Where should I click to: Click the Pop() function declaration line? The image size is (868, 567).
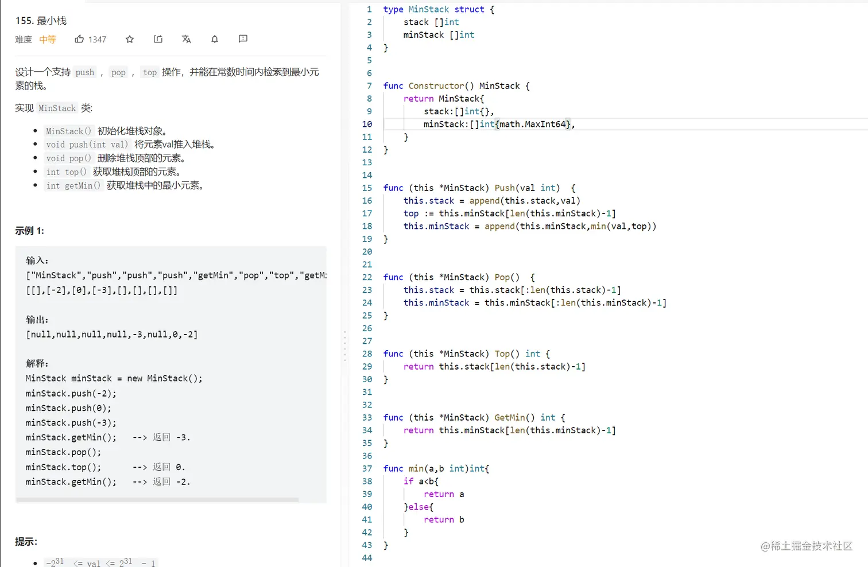459,277
